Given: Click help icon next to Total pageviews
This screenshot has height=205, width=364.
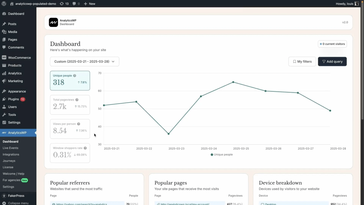Looking at the screenshot, I should pos(77,100).
